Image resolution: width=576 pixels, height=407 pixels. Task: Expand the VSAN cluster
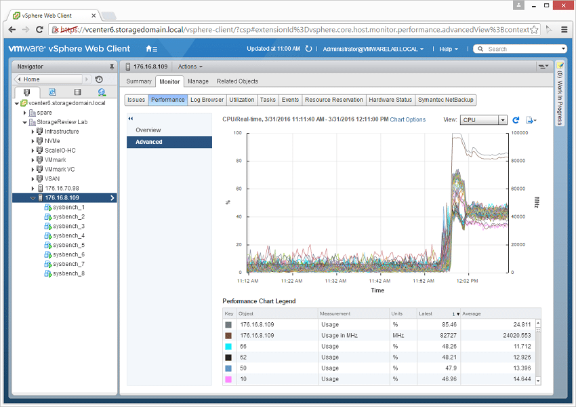(x=33, y=179)
